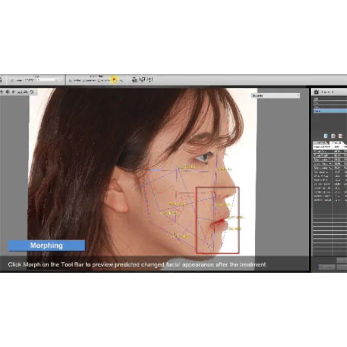Toggle the second checkbox in the toolbar overlay options
The height and width of the screenshot is (347, 347).
tap(84, 81)
